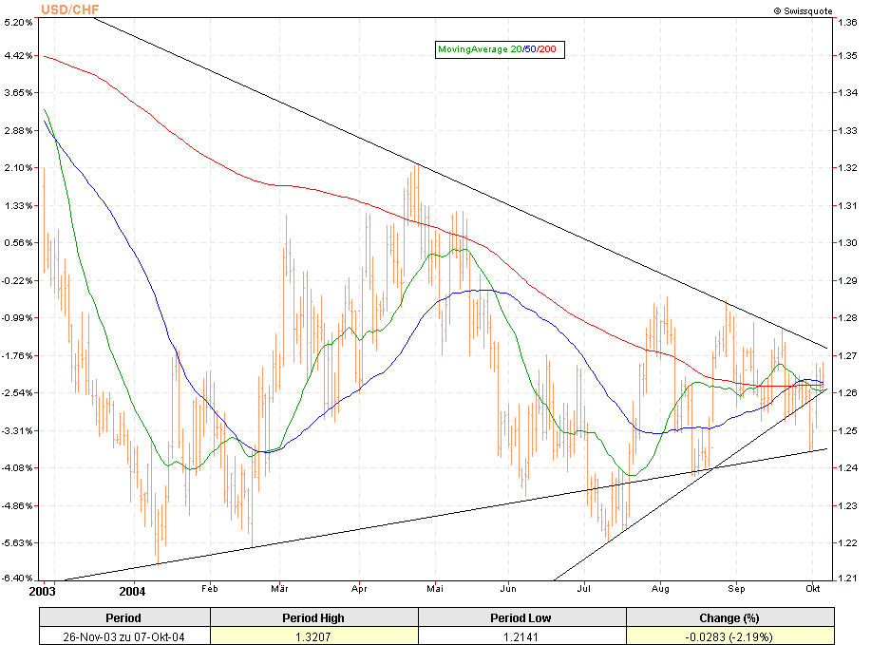Click the 2.88% left axis label
Screen dimensions: 871x645
click(x=18, y=130)
